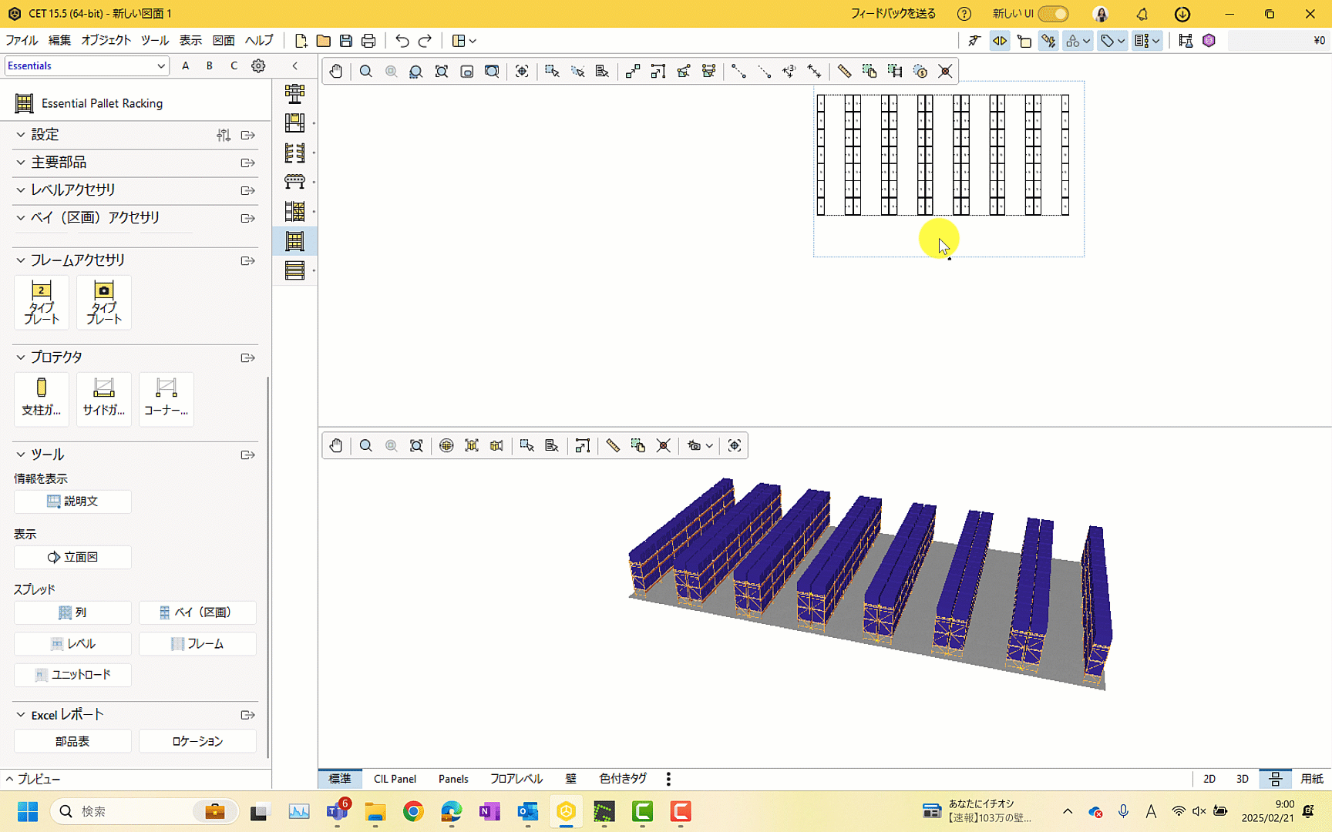This screenshot has height=832, width=1332.
Task: Open Outlook from the taskbar
Action: (x=528, y=811)
